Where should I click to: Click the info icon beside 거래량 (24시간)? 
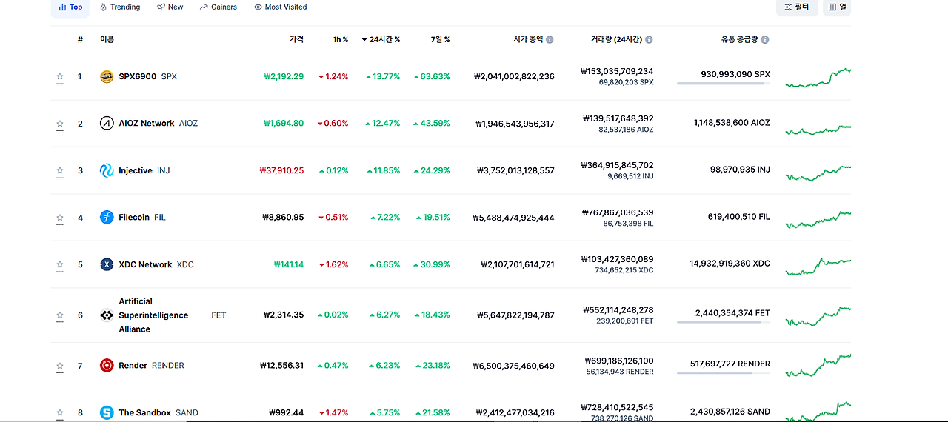[649, 40]
